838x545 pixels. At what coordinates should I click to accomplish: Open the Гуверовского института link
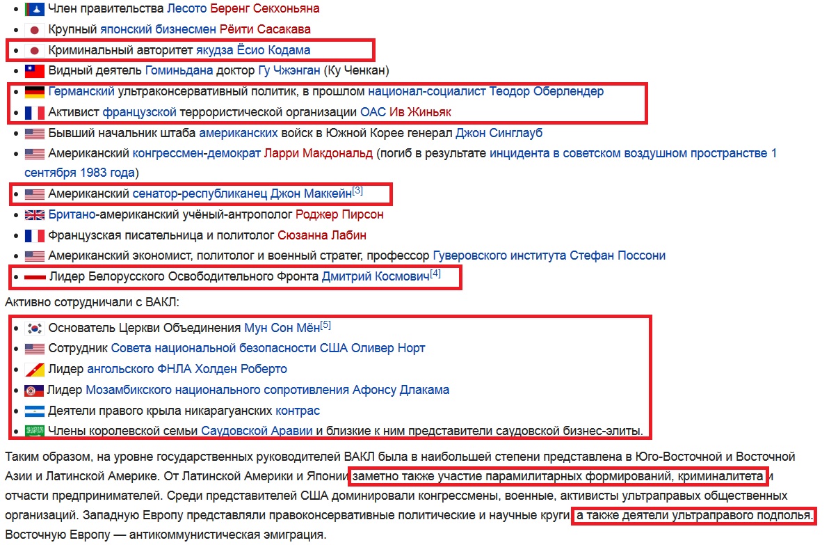click(499, 256)
